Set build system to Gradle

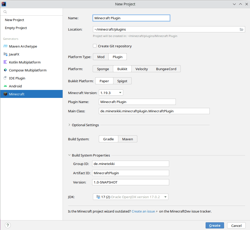108,139
